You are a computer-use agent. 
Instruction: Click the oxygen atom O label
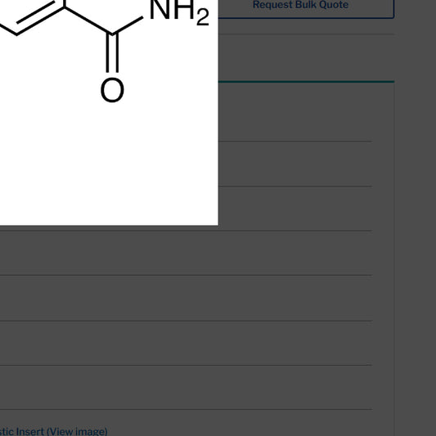[112, 90]
